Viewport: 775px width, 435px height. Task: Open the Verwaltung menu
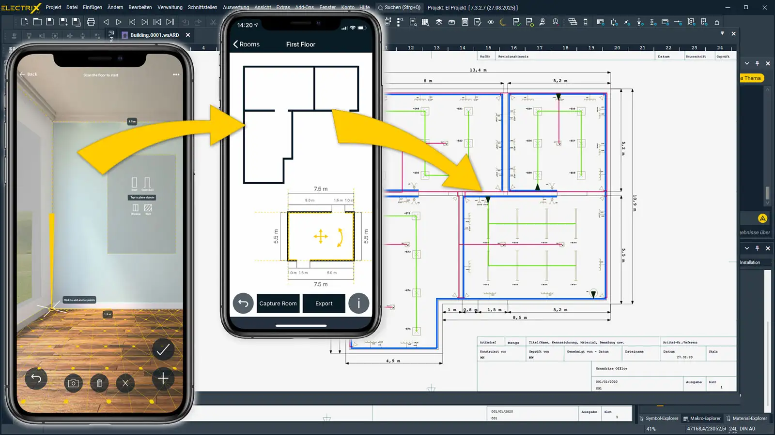click(170, 7)
